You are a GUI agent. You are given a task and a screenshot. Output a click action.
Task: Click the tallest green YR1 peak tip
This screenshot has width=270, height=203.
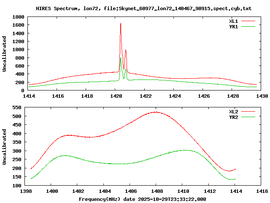pyautogui.click(x=121, y=58)
